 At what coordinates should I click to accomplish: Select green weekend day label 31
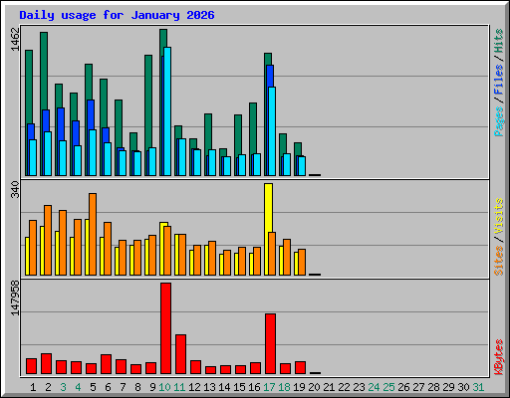[x=478, y=387]
